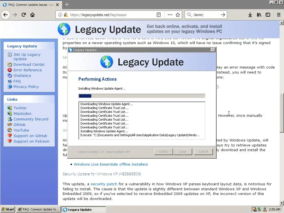Image resolution: width=284 pixels, height=213 pixels.
Task: Click the page scrollbar up arrow
Action: pyautogui.click(x=282, y=23)
